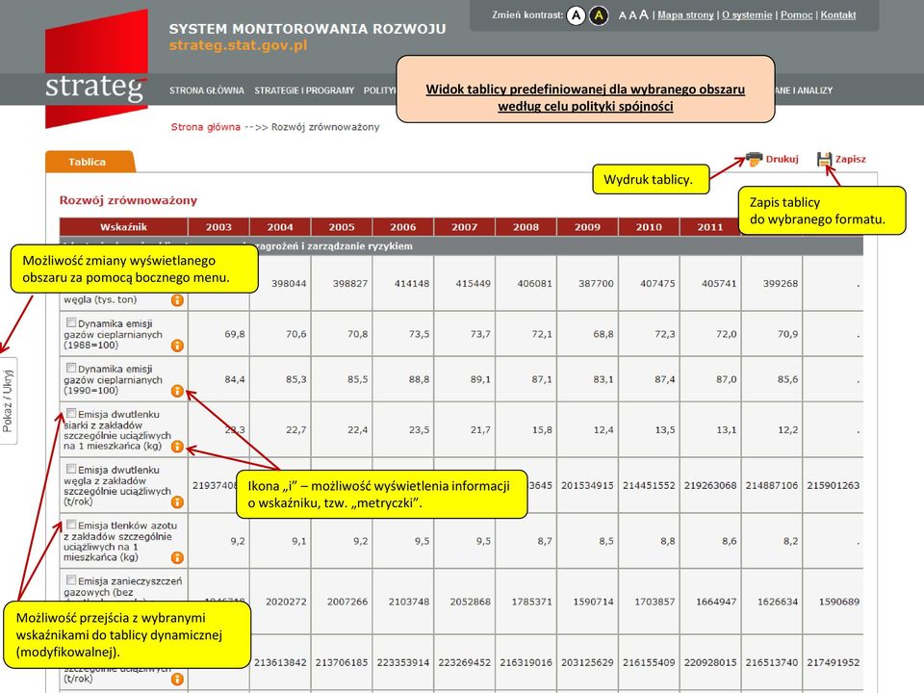Go to STRONA GŁÓWNA in navigation
The image size is (924, 693).
click(206, 90)
